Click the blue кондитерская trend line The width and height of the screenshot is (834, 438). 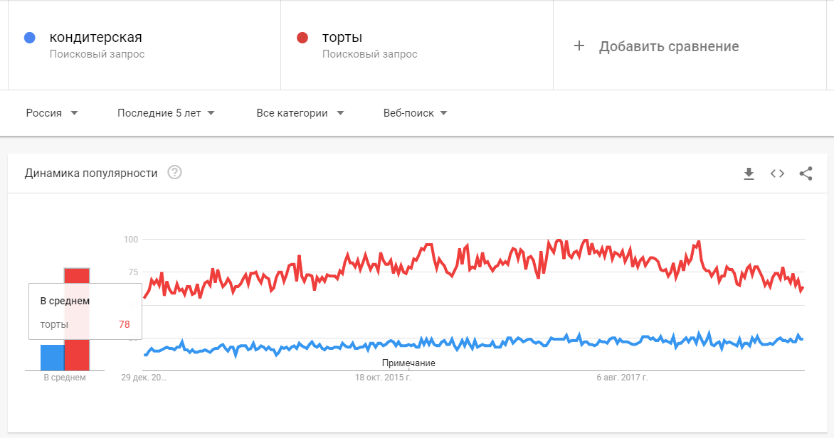click(473, 344)
